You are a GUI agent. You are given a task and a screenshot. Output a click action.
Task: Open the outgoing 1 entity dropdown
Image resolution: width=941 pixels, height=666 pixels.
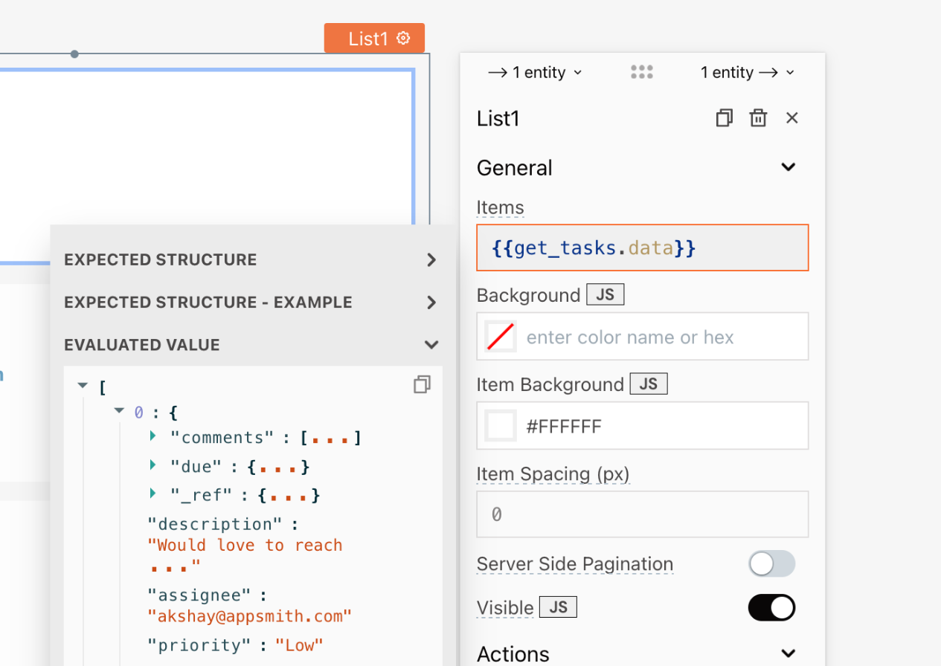point(748,72)
